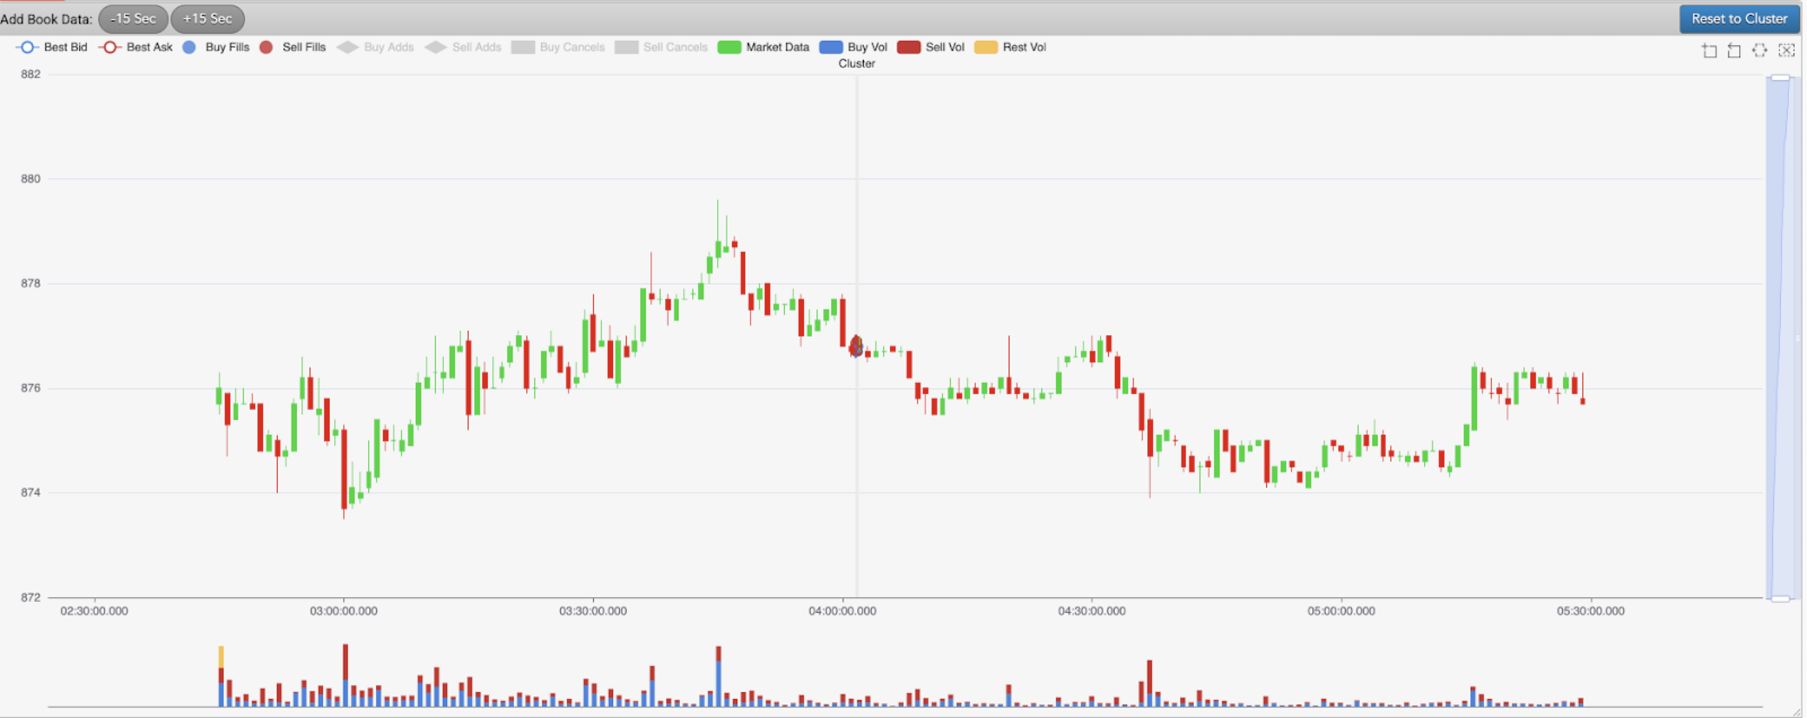Screen dimensions: 1807x718
Task: Click the yellow Rest Vol volume bar
Action: point(221,657)
